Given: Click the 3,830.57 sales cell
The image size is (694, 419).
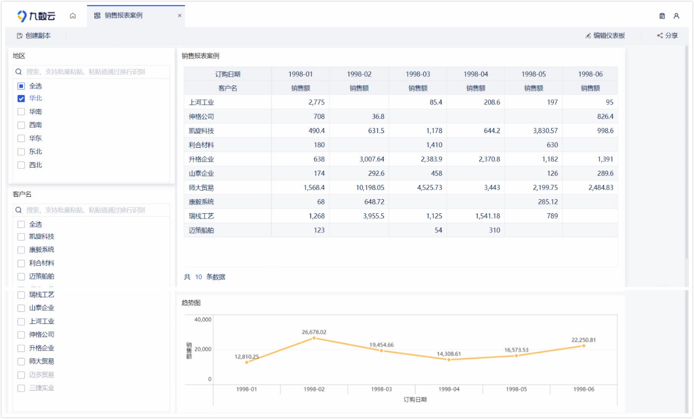Looking at the screenshot, I should click(533, 131).
